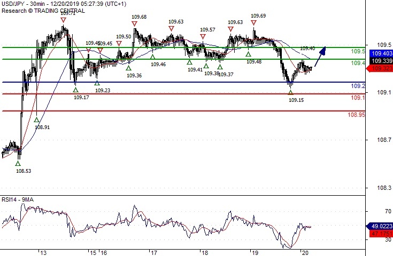Click the 109.23 swing low label
This screenshot has width=393, height=256.
[103, 91]
